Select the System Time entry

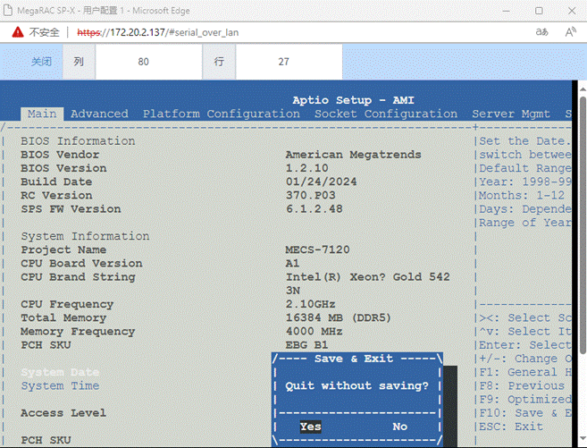click(x=60, y=385)
